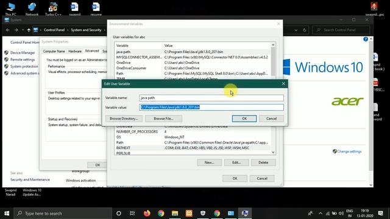
Task: Click OK in Edit User Variable dialog
Action: [x=244, y=119]
